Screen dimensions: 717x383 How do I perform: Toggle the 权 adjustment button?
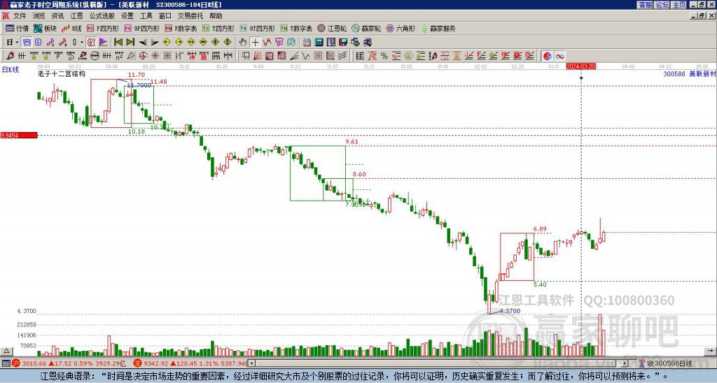tap(92, 43)
